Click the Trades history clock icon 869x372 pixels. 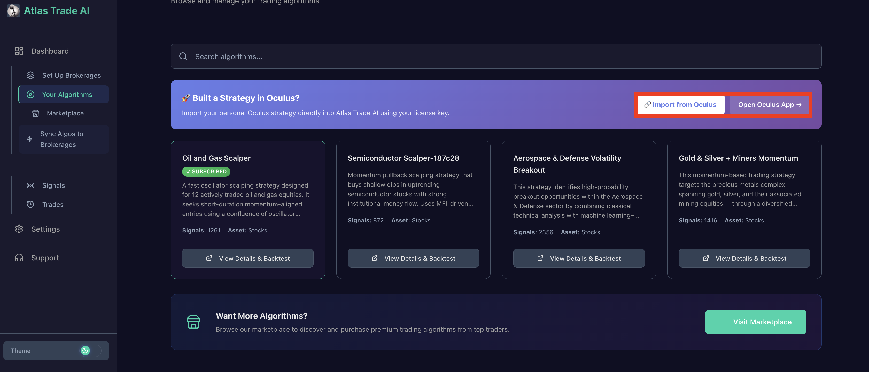[31, 204]
